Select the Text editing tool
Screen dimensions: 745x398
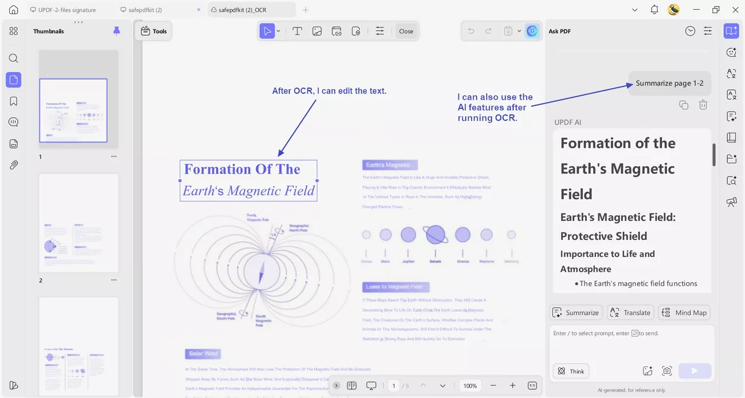[297, 31]
